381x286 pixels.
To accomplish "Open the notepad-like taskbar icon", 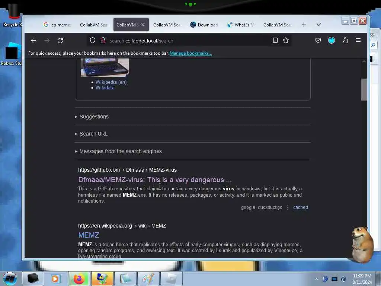I will pyautogui.click(x=125, y=279).
